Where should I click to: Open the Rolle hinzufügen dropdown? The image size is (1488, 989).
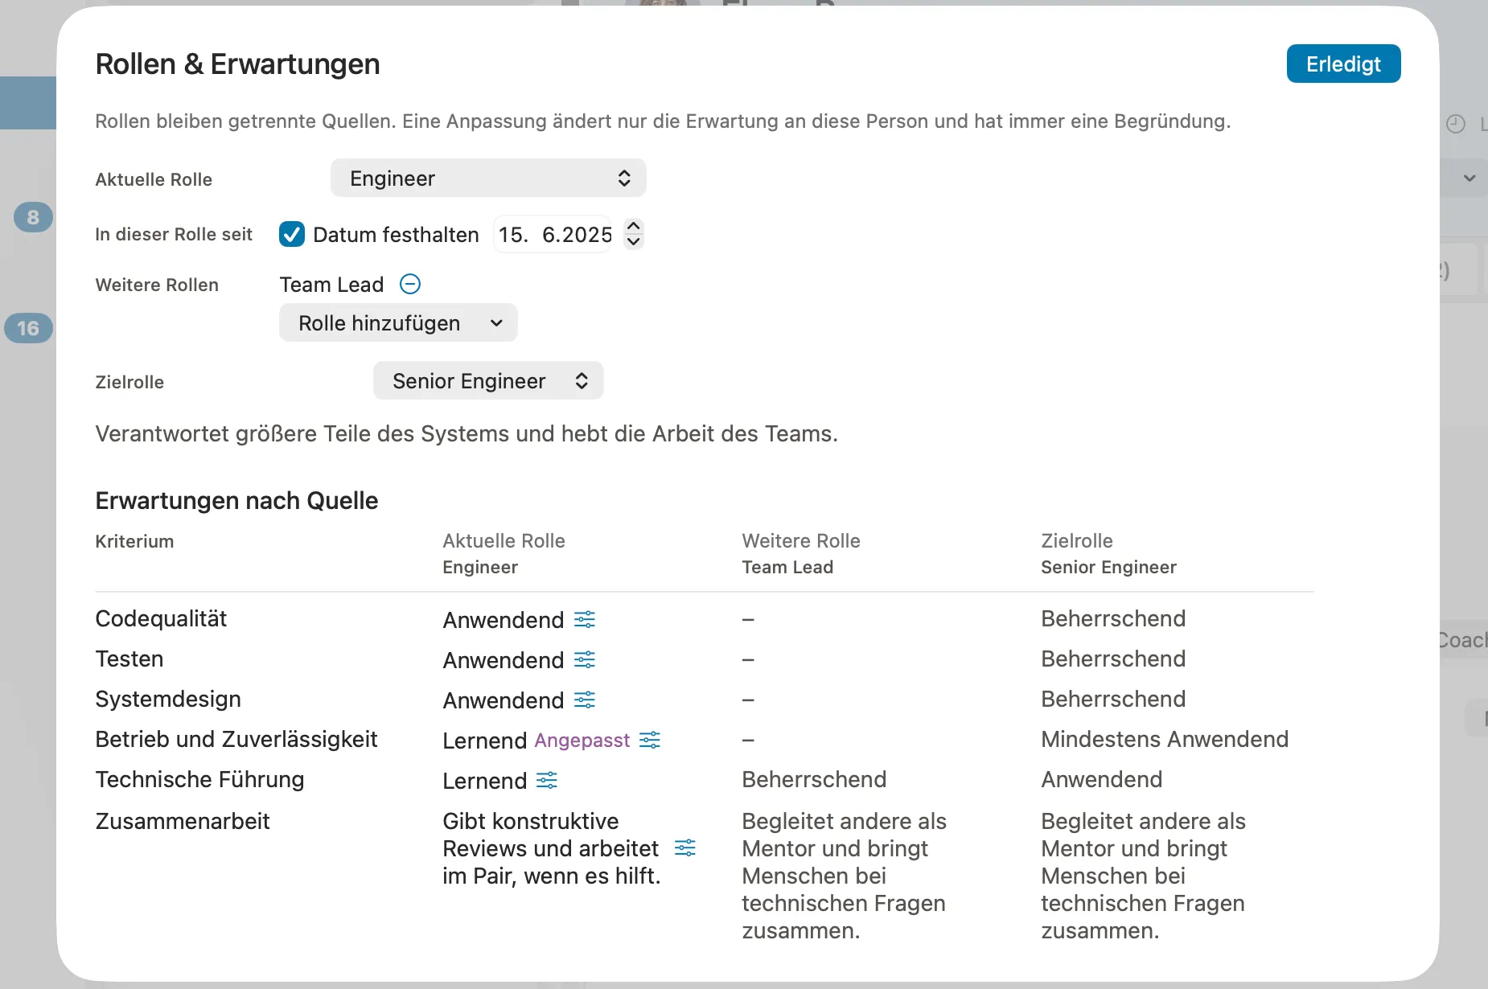[x=398, y=322]
